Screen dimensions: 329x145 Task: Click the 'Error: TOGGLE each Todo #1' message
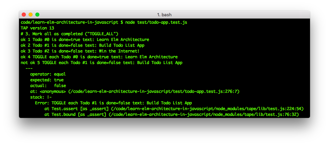[113, 103]
